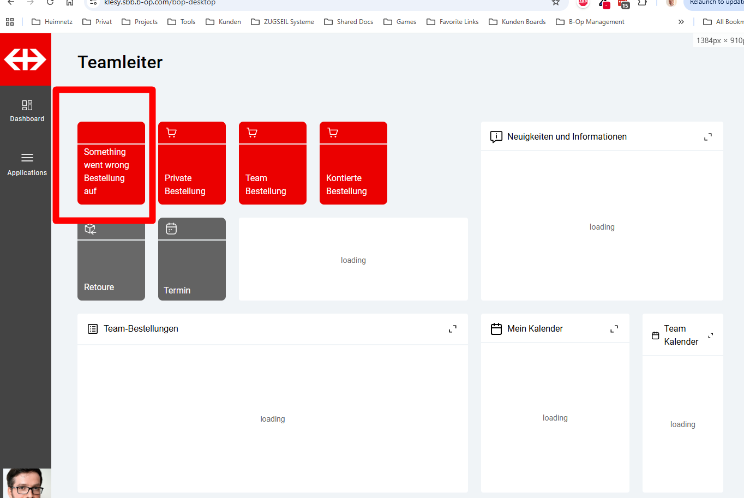Open the Kontierte Bestellung tile

353,175
